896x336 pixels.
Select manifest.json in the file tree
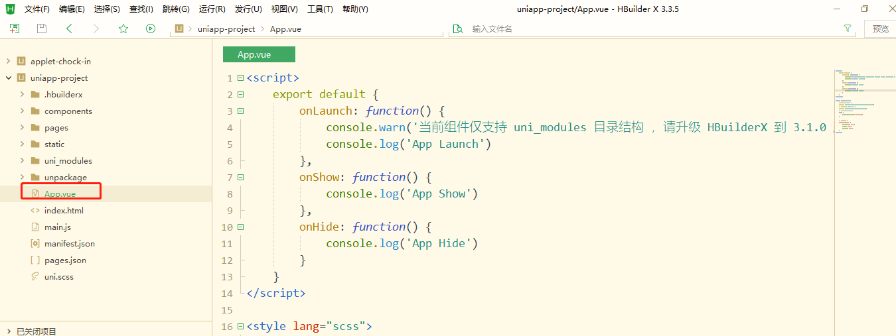point(70,244)
